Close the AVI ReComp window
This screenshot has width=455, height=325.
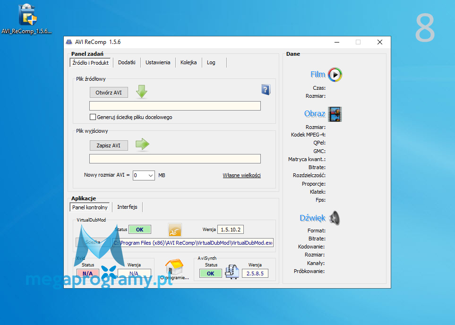tap(379, 42)
